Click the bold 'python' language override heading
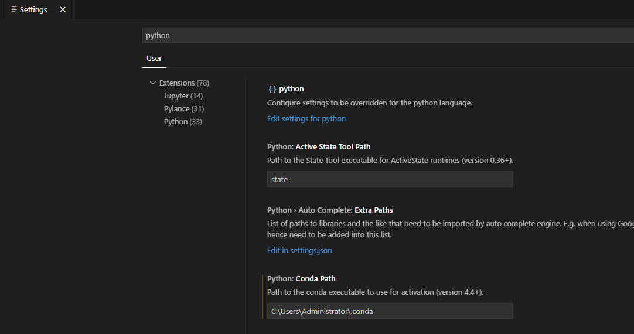 coord(291,89)
